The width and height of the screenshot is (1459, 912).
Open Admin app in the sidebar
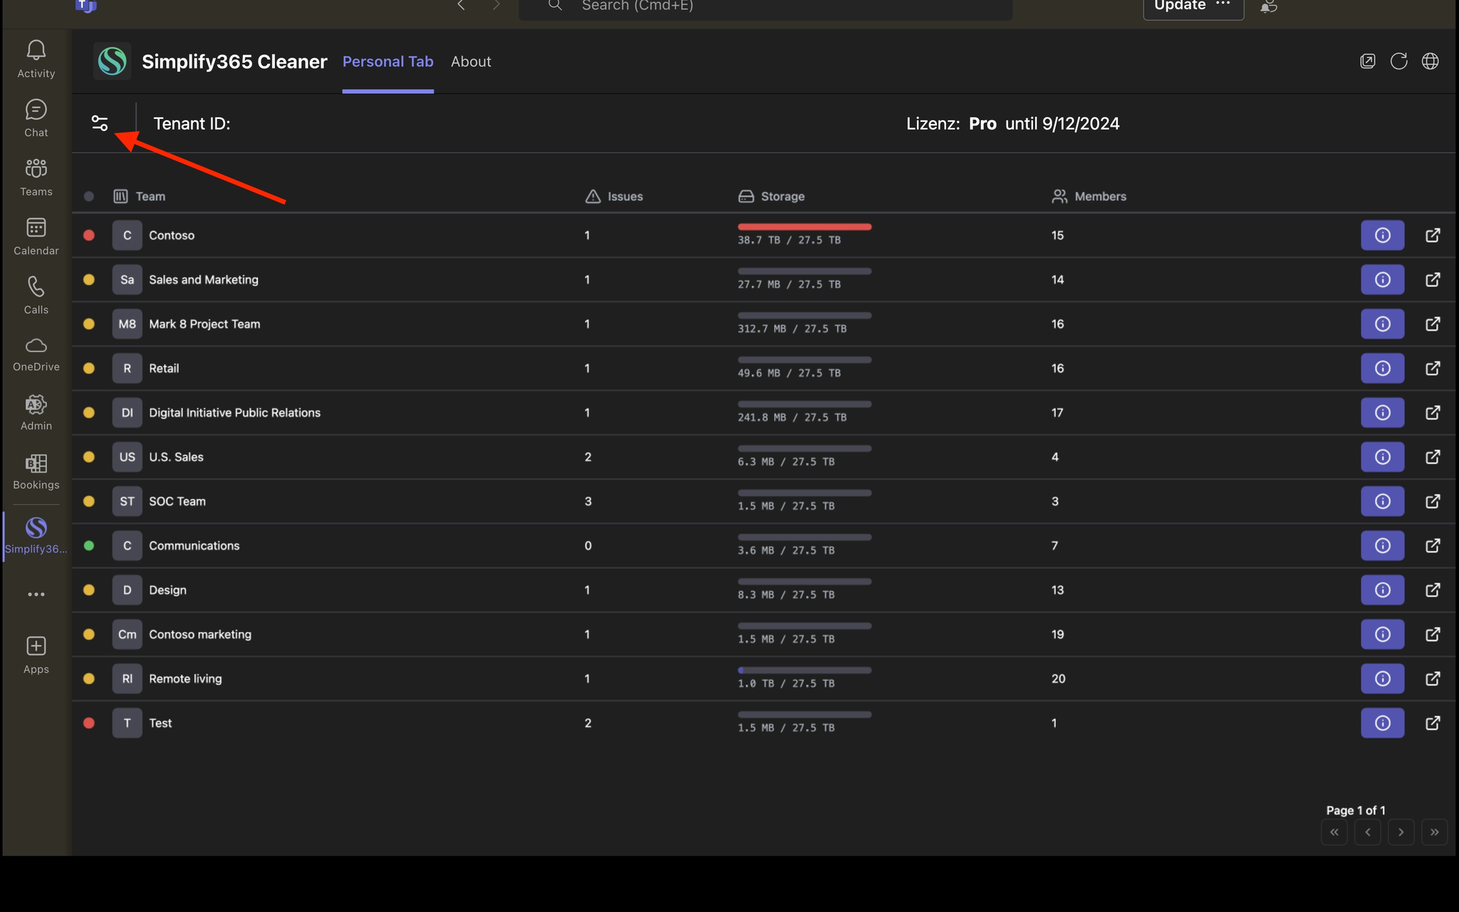36,414
